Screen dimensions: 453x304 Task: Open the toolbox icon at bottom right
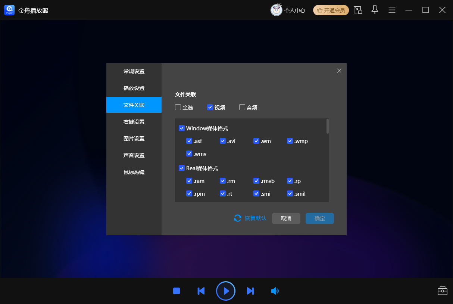point(442,291)
